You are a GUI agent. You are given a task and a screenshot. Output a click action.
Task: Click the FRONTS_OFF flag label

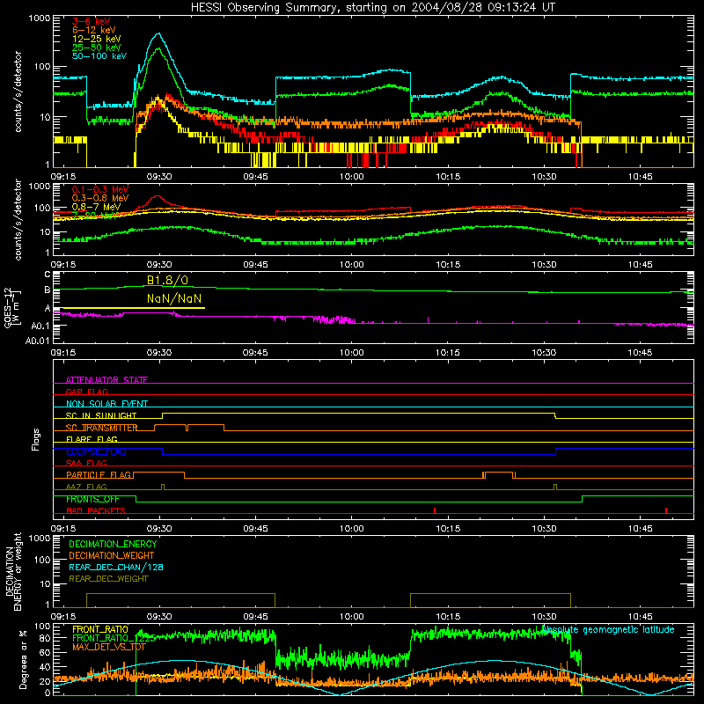pos(92,499)
